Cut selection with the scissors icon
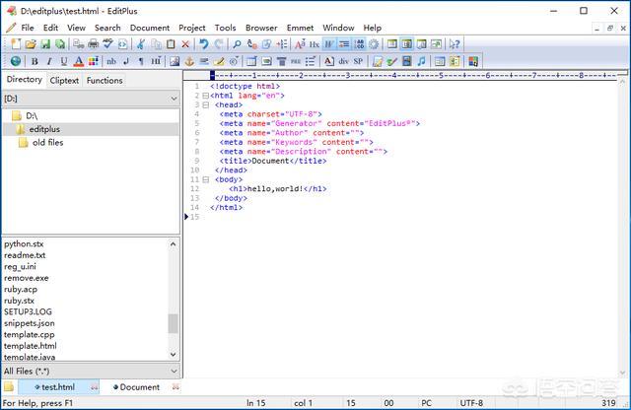Viewport: 631px width, 410px height. pyautogui.click(x=140, y=43)
